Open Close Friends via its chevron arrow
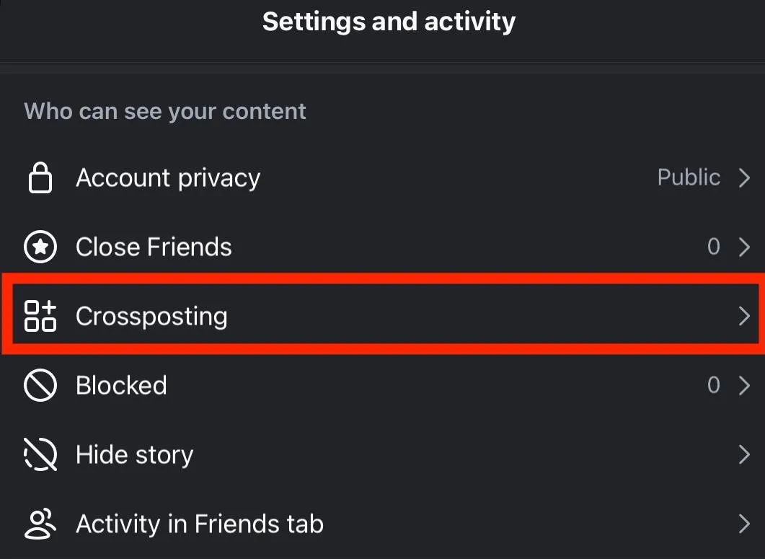 (745, 247)
